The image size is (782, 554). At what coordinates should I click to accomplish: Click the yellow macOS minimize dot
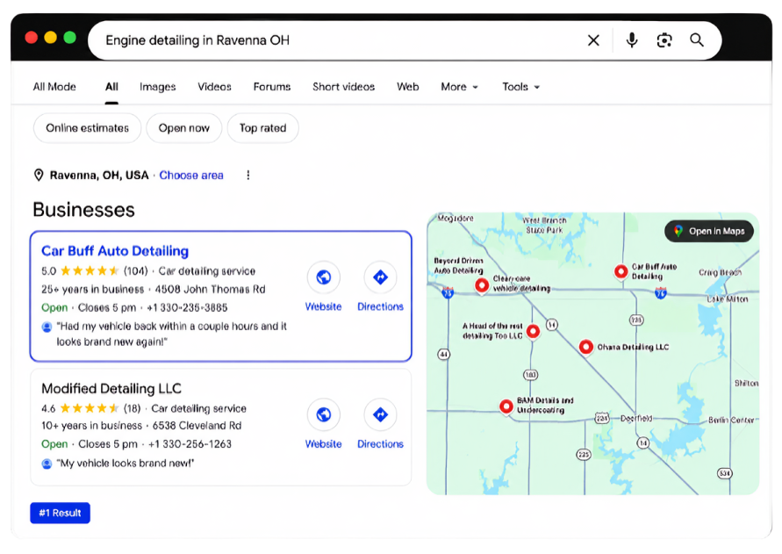[x=50, y=38]
